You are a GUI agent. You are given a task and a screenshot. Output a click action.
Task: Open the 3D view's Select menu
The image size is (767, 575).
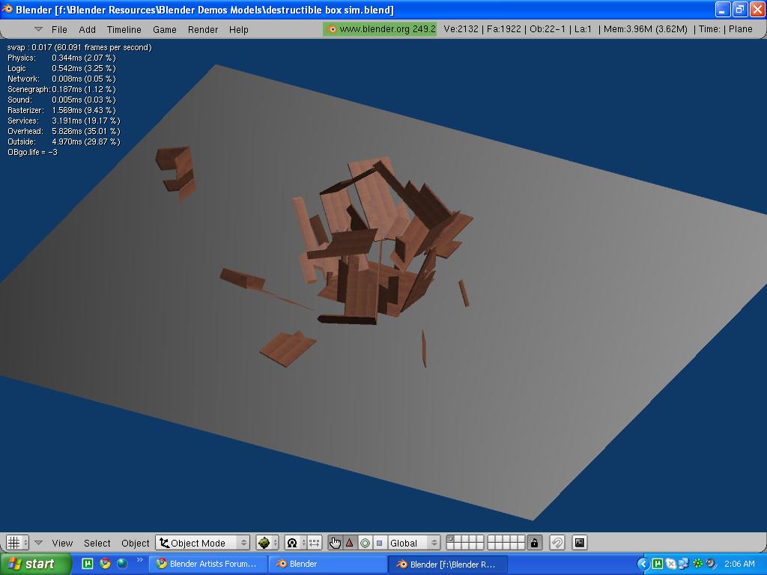click(97, 543)
